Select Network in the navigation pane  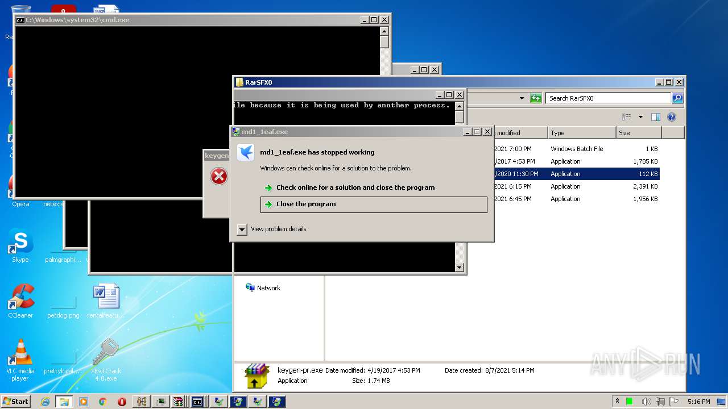click(263, 288)
